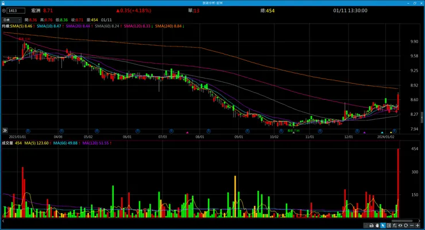This screenshot has width=425, height=230.
Task: Click the latest red candlestick on the price chart
Action: [x=398, y=102]
